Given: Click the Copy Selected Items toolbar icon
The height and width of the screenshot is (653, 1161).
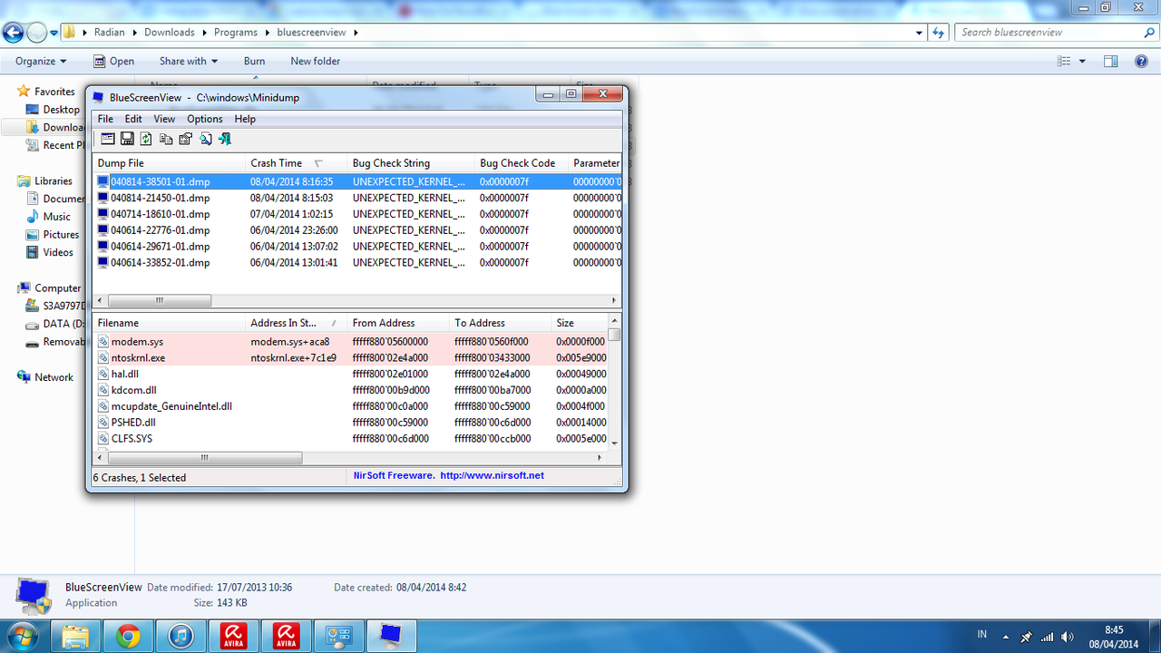Looking at the screenshot, I should tap(166, 139).
